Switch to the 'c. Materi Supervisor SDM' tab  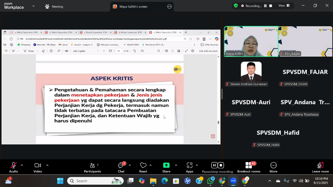click(96, 32)
